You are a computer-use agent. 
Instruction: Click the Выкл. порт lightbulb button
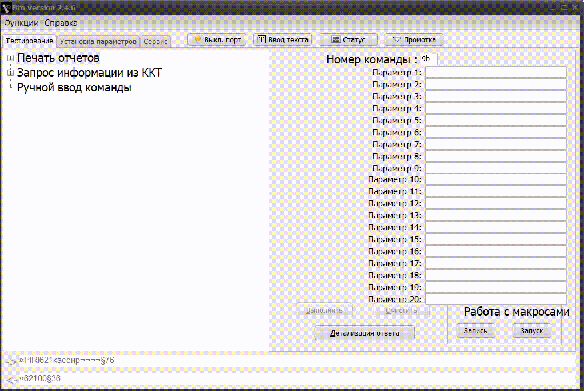[217, 39]
